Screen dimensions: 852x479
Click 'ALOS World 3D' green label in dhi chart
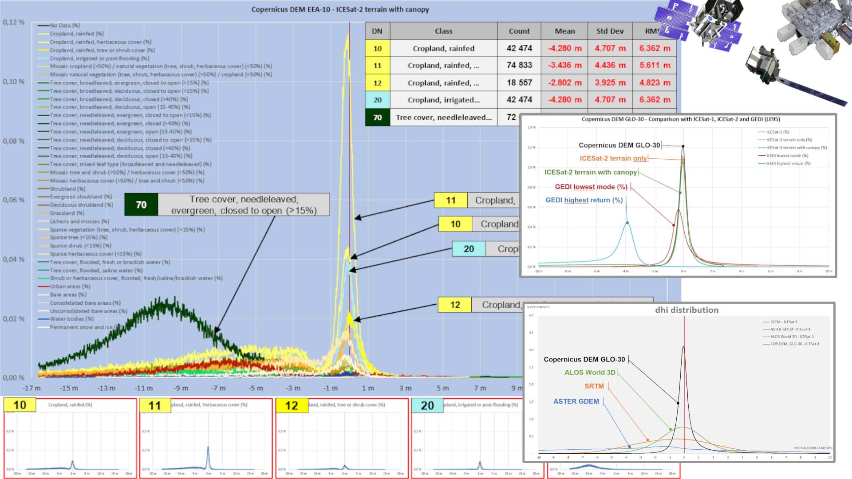tap(590, 373)
